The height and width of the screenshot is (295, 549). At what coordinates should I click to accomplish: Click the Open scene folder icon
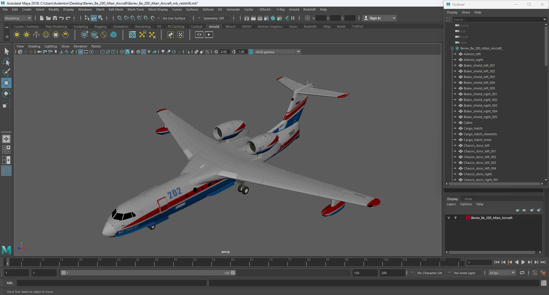[48, 18]
